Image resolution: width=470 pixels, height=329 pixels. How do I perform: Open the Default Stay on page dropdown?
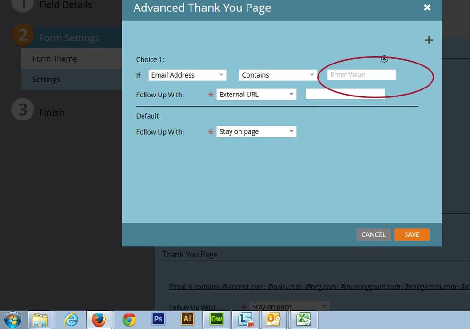[x=256, y=132]
